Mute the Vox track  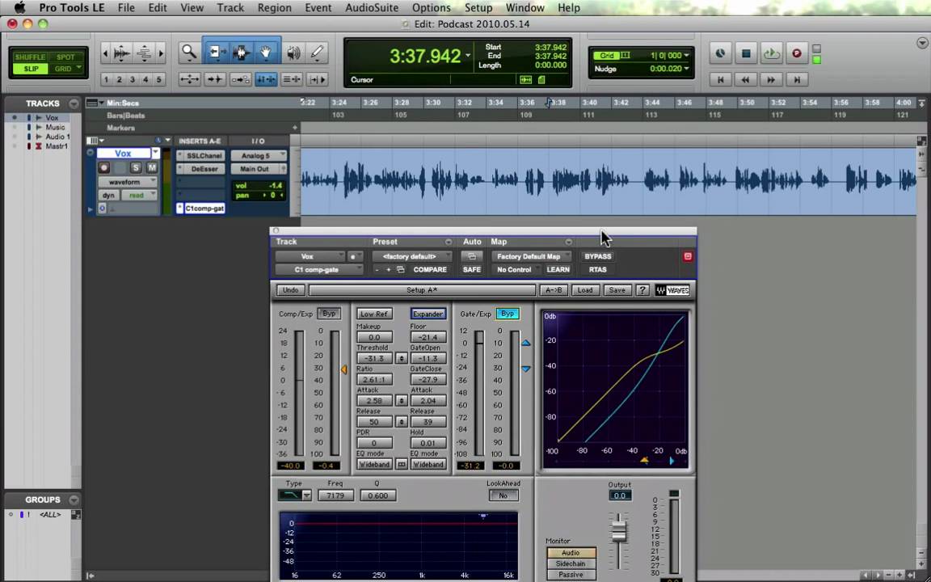151,168
